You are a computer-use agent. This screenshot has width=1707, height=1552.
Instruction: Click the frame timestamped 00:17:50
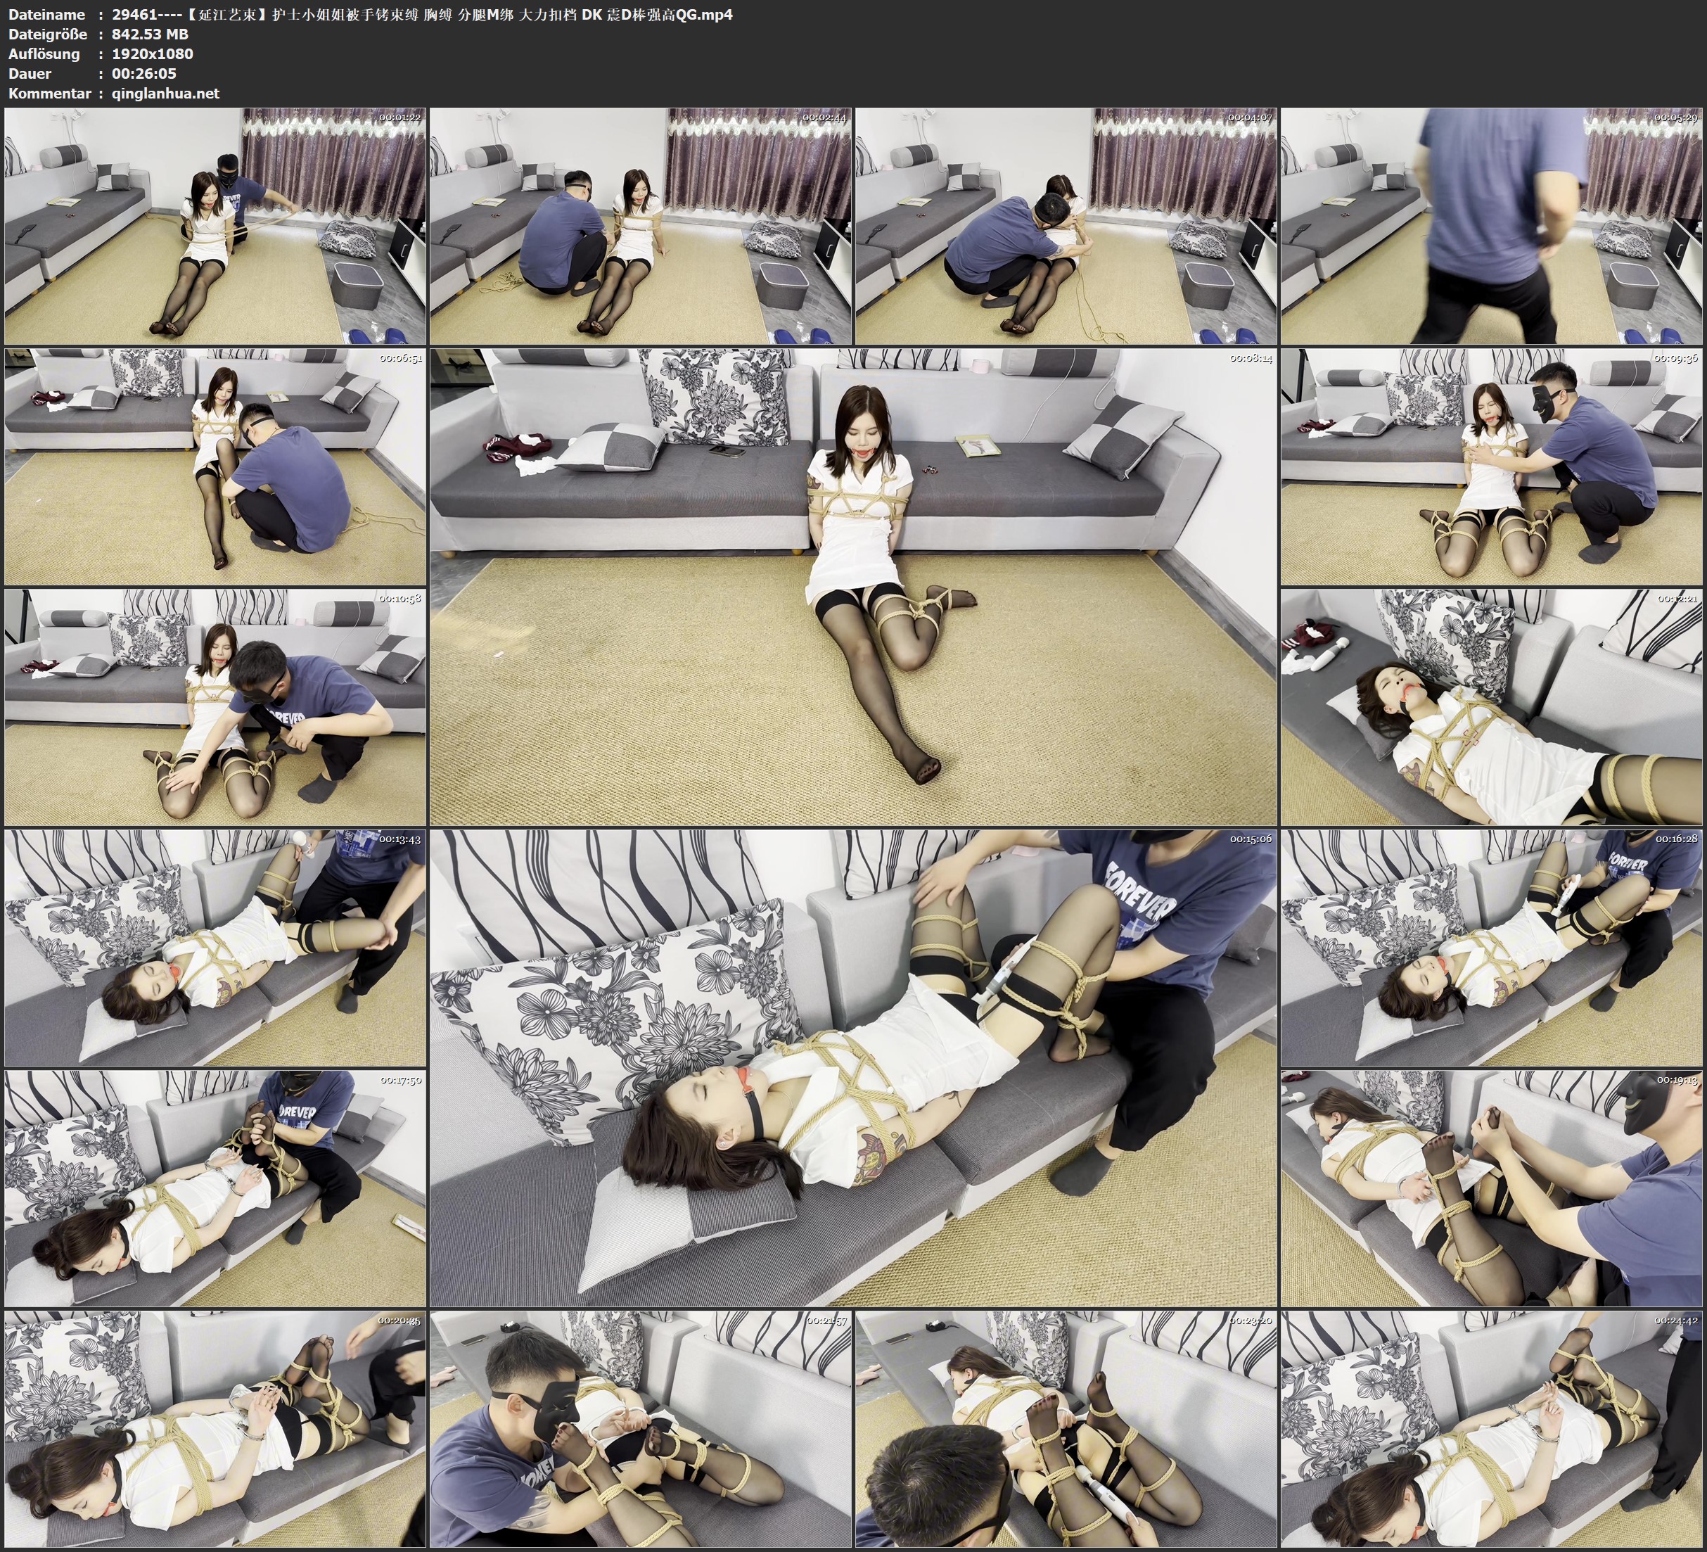pos(215,1188)
